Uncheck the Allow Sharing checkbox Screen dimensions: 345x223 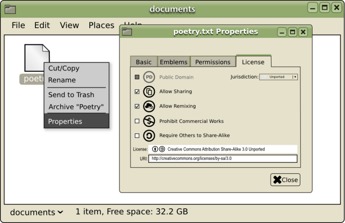point(137,92)
